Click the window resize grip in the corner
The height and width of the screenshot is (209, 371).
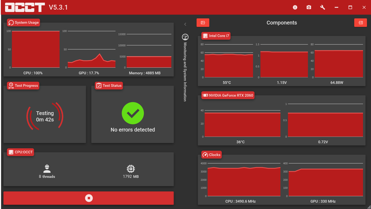click(369, 207)
